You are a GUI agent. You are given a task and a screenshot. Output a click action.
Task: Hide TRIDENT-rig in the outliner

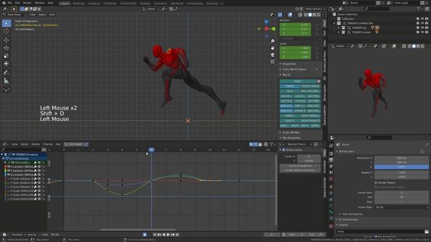click(422, 28)
